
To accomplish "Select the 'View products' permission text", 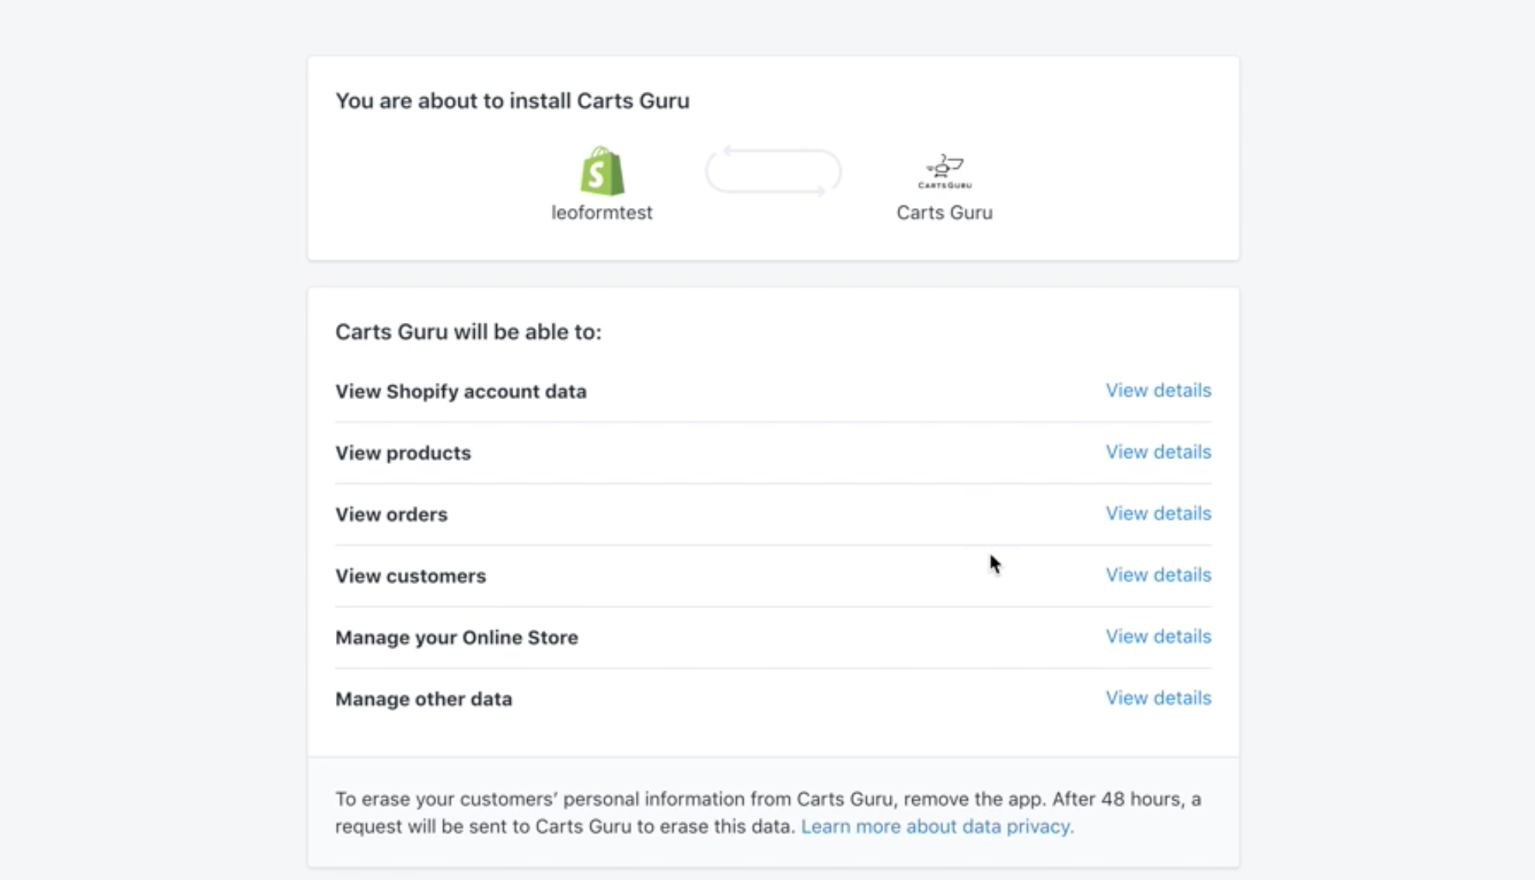I will 403,453.
